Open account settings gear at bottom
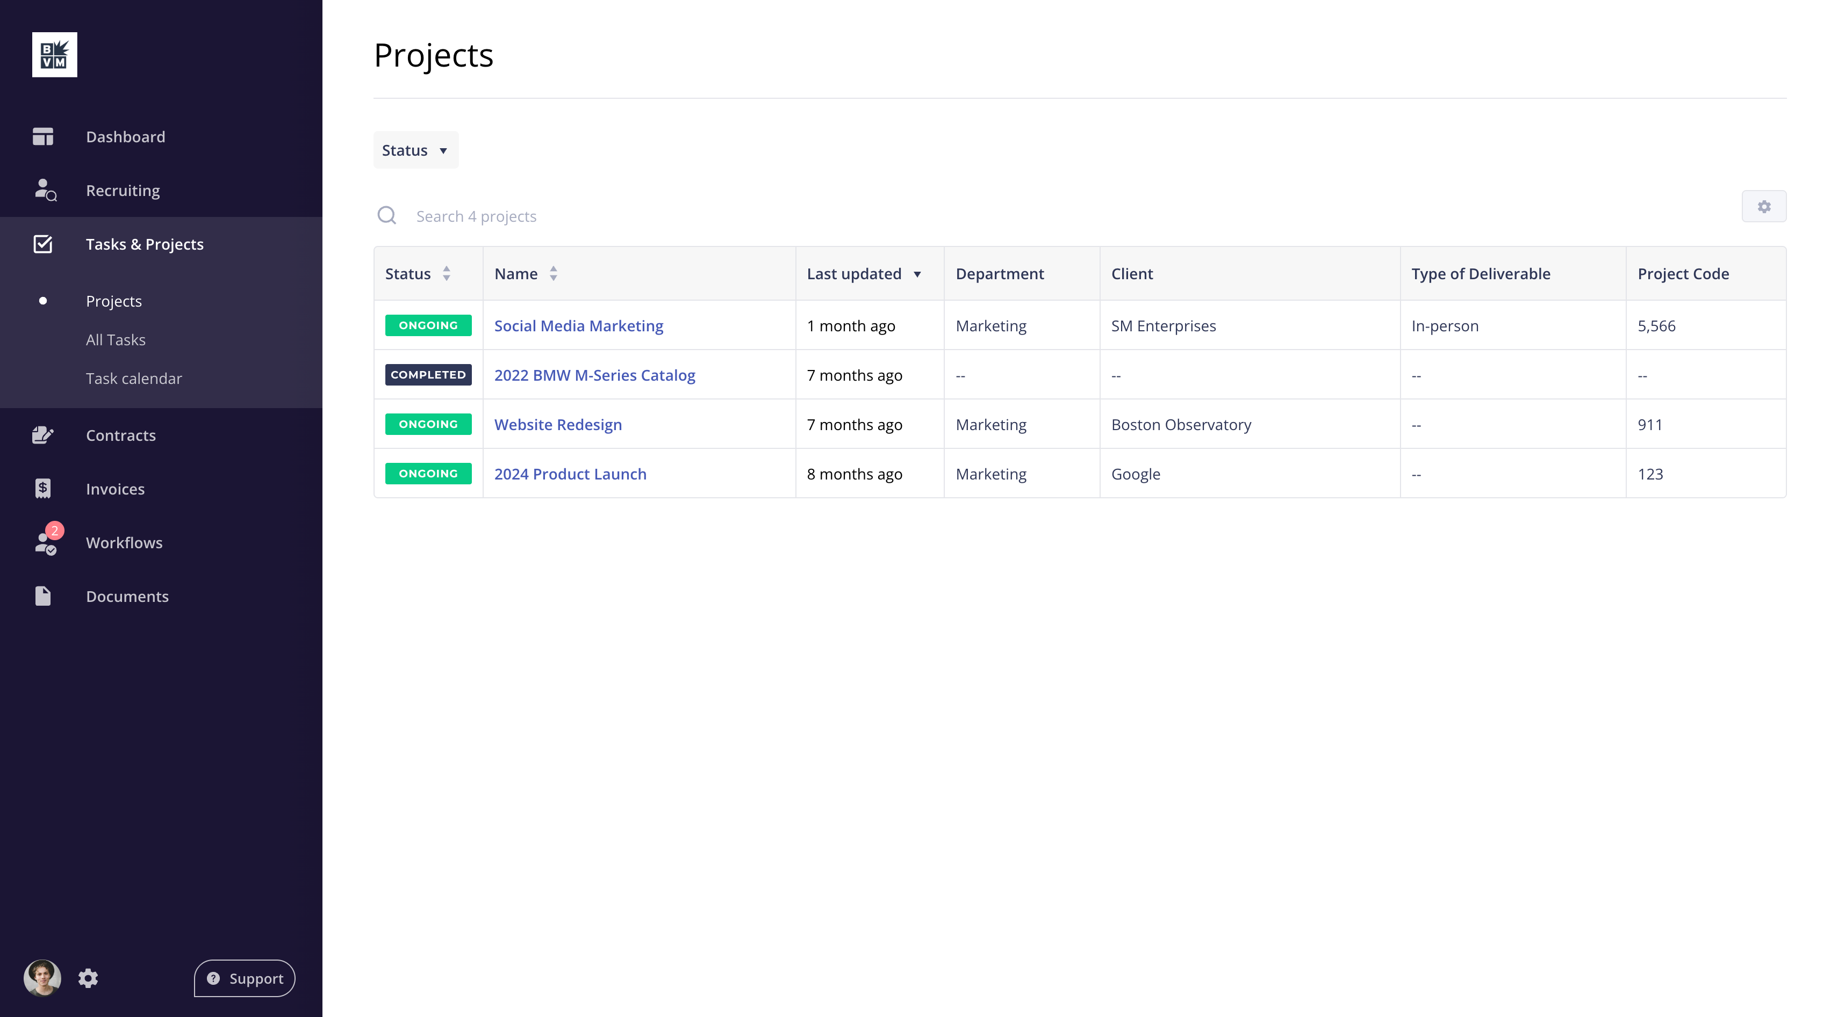 click(x=88, y=978)
